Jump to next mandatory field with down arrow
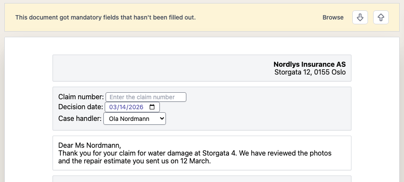 click(360, 17)
